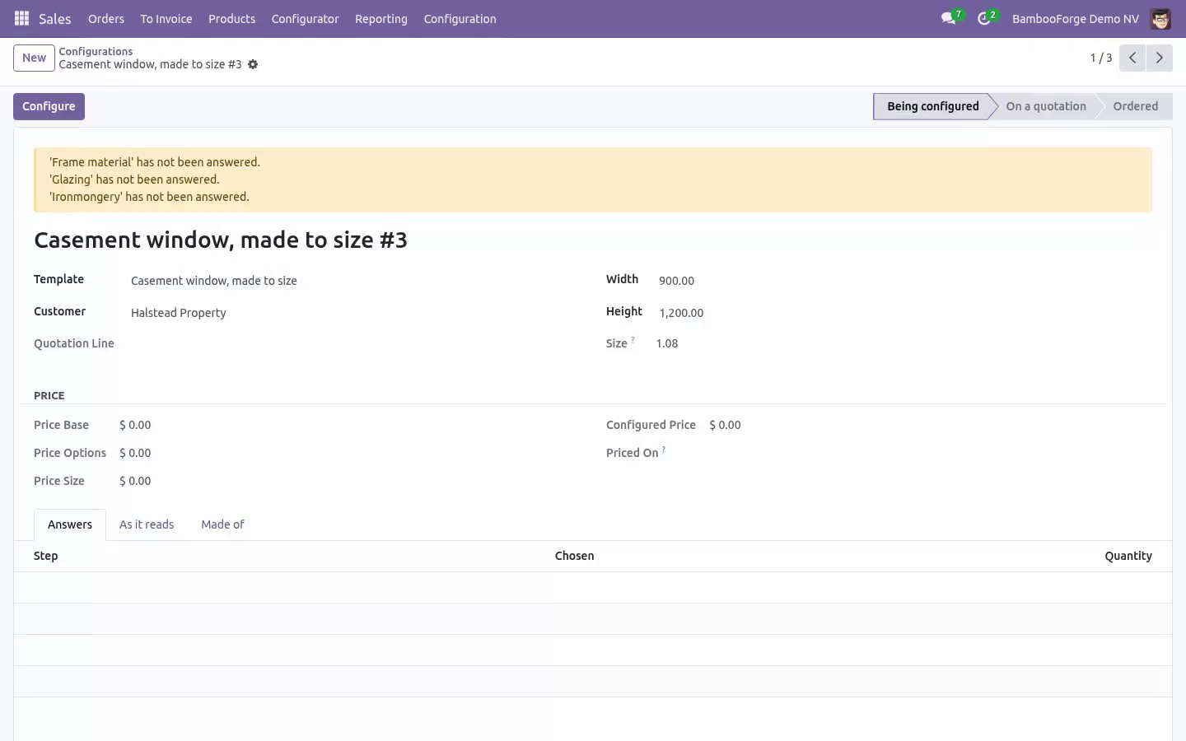
Task: Click the 'Frame material' not answered warning
Action: pyautogui.click(x=155, y=162)
